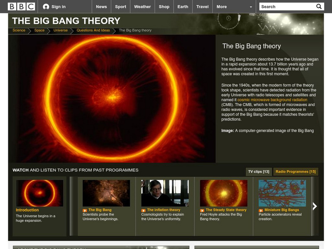Click 'Fred Hoyle attacks the Big Bang theory.' text

221,217
